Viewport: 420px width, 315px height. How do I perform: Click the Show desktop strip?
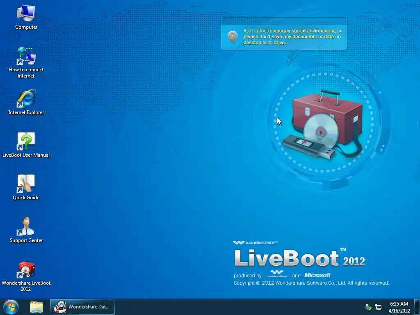(x=417, y=307)
